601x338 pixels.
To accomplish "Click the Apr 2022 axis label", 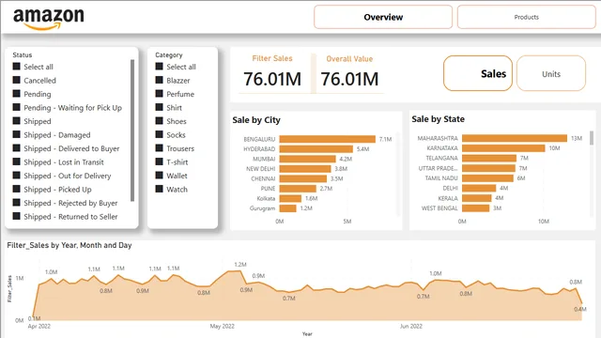I will point(39,326).
